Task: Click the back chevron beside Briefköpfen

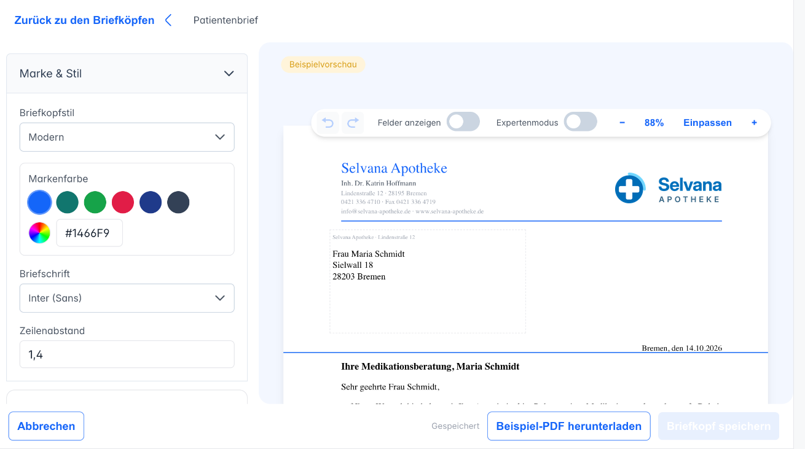Action: tap(168, 20)
